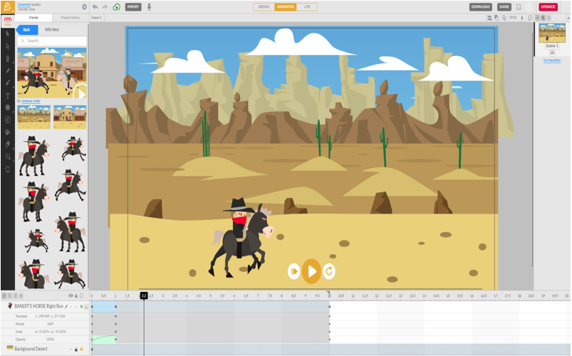572x356 pixels.
Task: Open the help question mark icon
Action: point(529,7)
